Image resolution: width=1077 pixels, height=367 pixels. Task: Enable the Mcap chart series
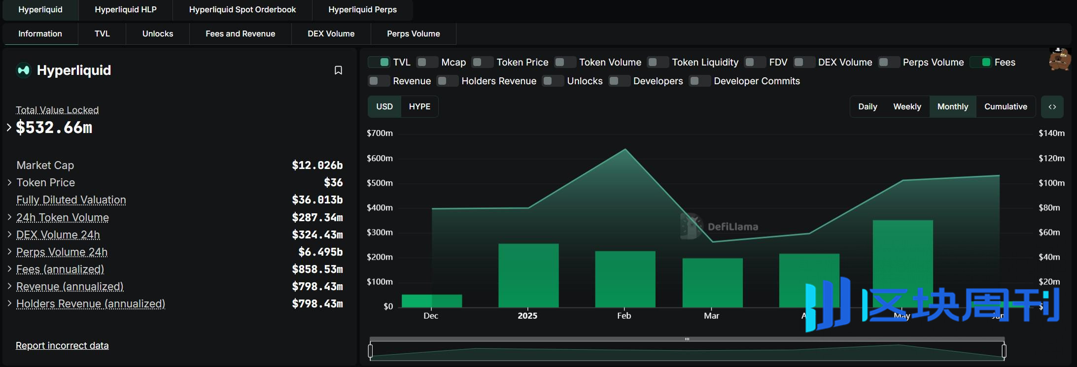(427, 63)
